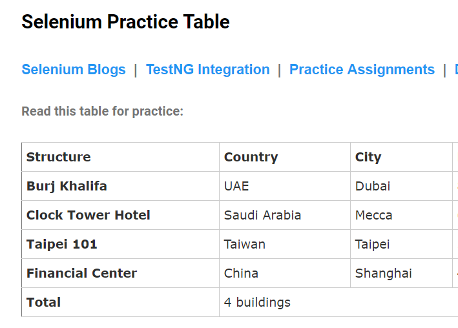Select the Financial Center row header
458x328 pixels.
point(120,273)
